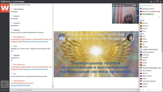The height and width of the screenshot is (92, 163).
Task: Open language selector with the Russian flag
Action: click(157, 2)
